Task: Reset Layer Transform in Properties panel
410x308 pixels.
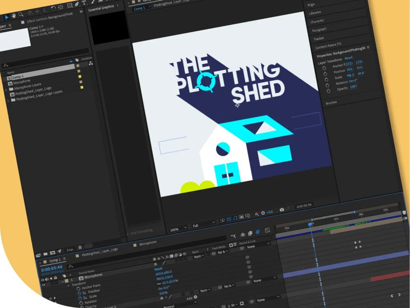Action: (x=349, y=58)
